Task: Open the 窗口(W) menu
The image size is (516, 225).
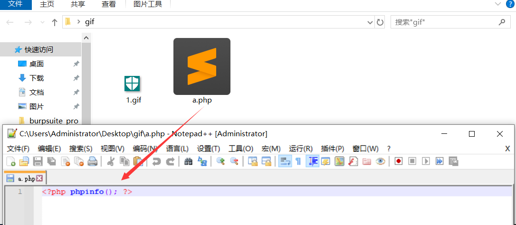Action: (365, 149)
